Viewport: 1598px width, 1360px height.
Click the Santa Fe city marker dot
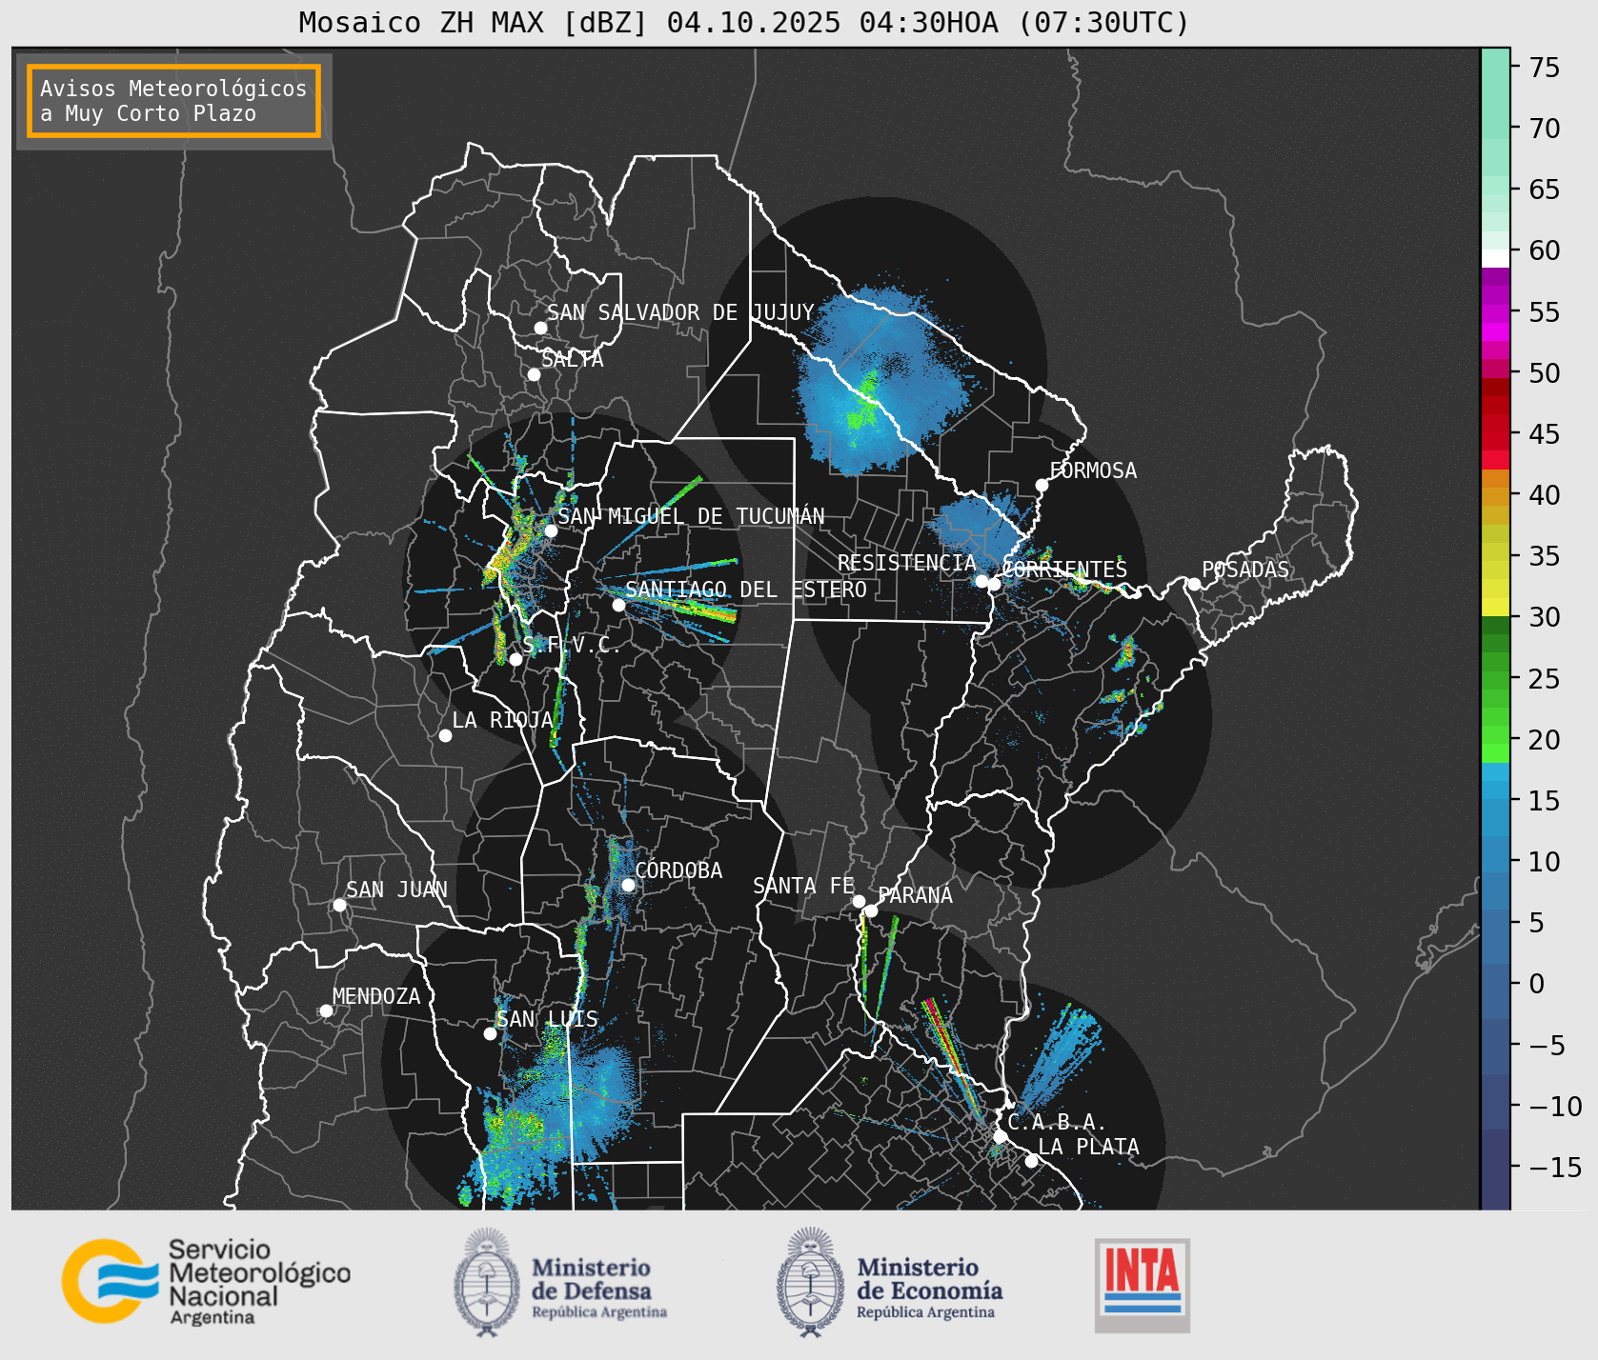point(859,901)
